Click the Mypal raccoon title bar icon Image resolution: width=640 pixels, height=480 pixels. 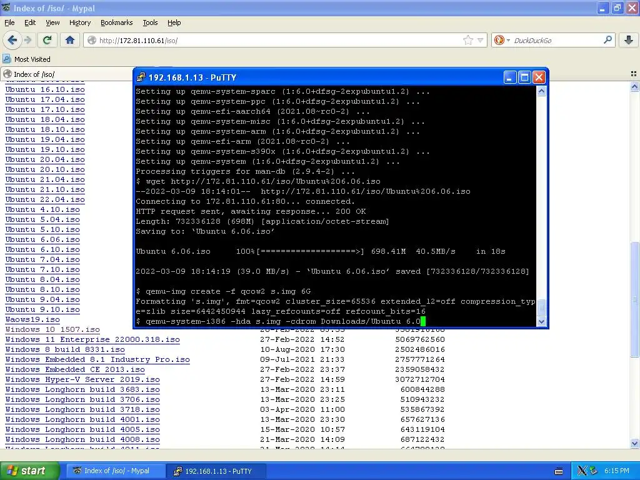point(6,7)
